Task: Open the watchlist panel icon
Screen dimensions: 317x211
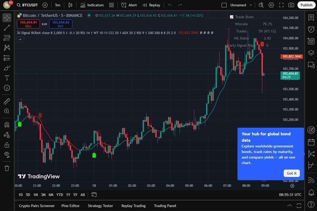Action: 311,17
